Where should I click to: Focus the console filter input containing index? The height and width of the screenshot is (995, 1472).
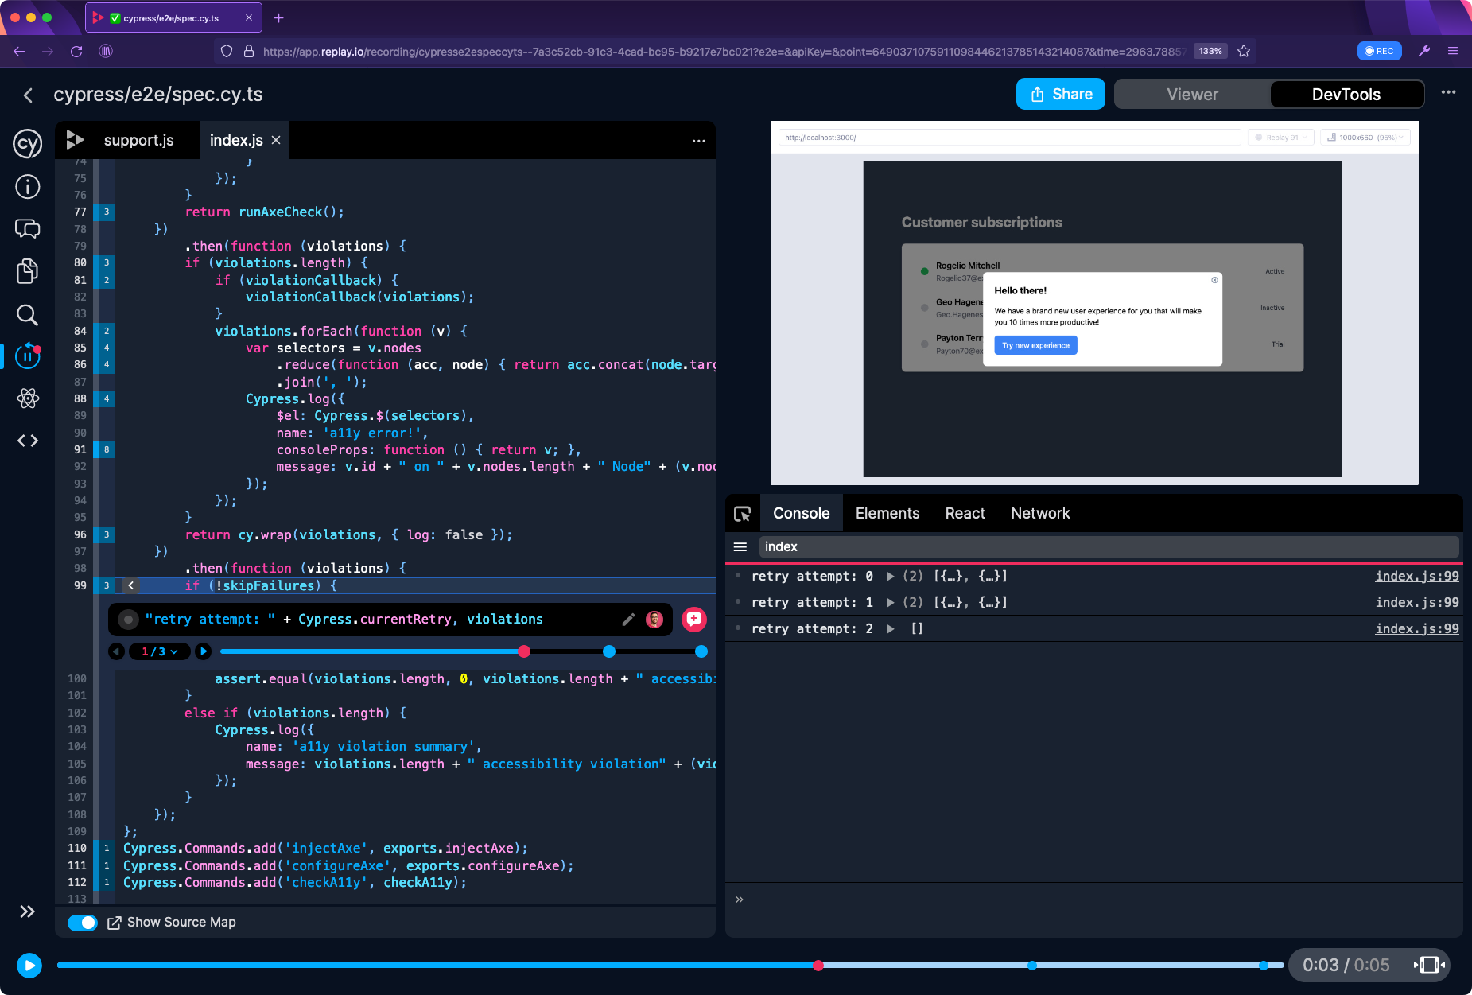tap(1109, 546)
